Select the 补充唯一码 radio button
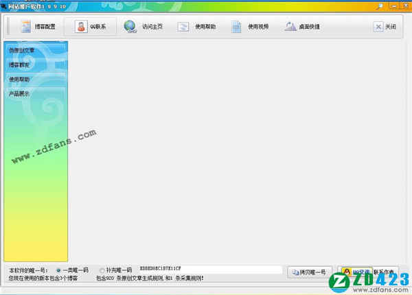This screenshot has height=295, width=412. [102, 270]
